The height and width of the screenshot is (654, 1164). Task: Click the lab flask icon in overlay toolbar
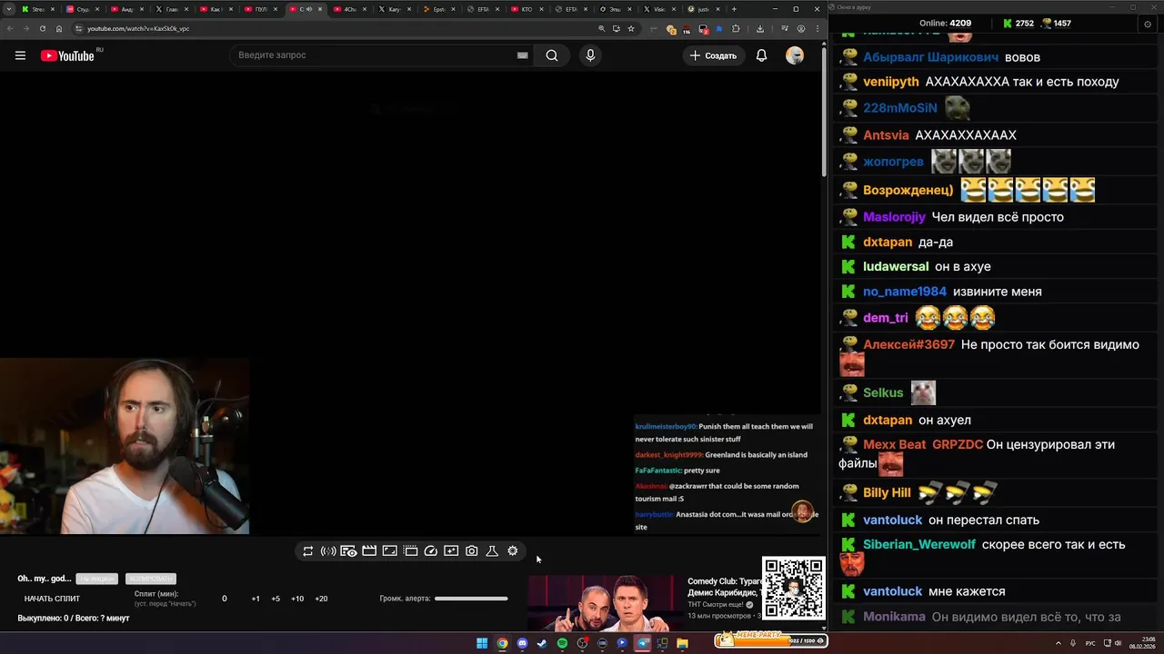coord(492,551)
